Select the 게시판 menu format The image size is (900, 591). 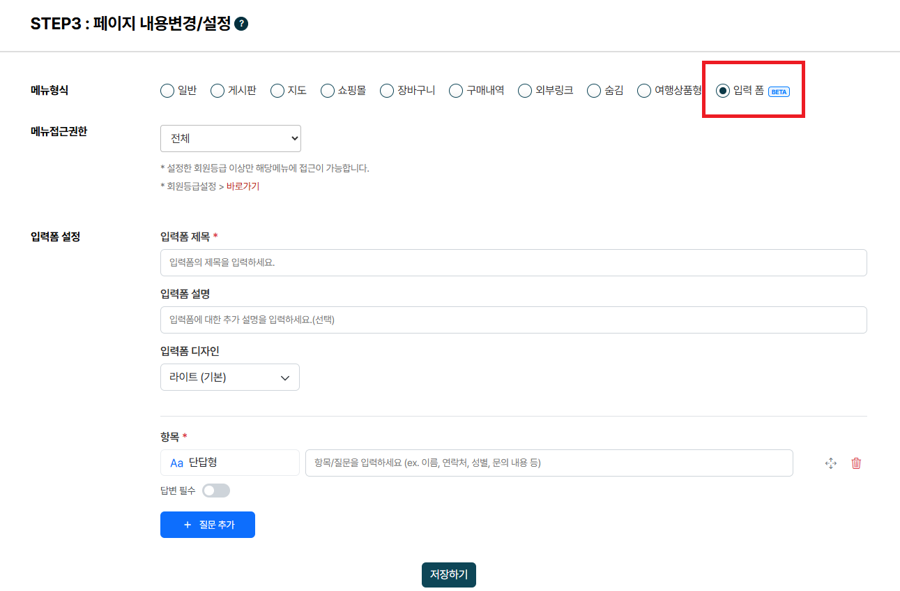pyautogui.click(x=218, y=90)
